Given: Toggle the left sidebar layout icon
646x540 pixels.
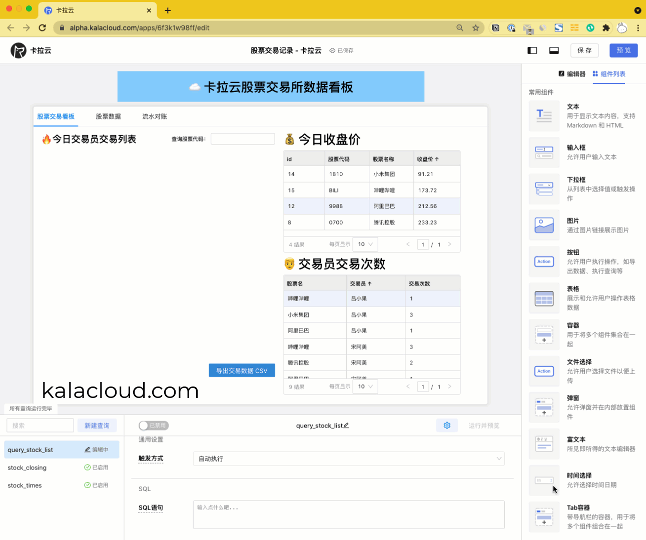Looking at the screenshot, I should pos(532,50).
